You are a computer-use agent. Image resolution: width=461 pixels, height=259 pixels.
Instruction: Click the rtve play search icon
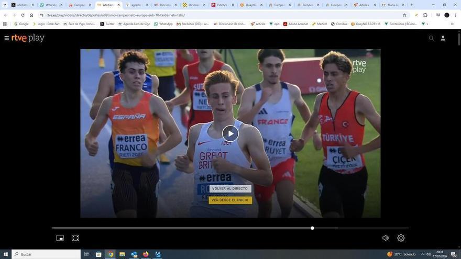(x=431, y=38)
